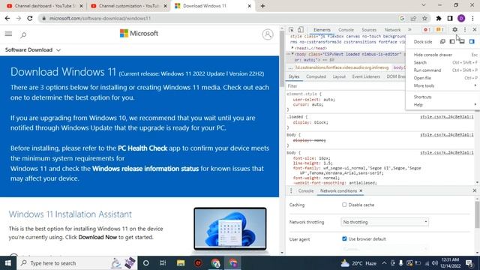The width and height of the screenshot is (480, 270).
Task: Switch to the Network panel tab
Action: coord(392,30)
